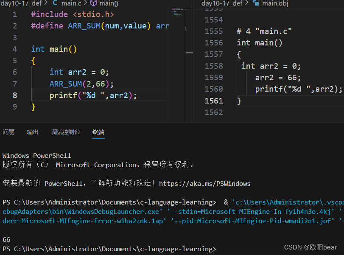Screen dimensions: 344x255
Task: Open the day10-17_def breadcrumb in left editor
Action: tap(21, 3)
